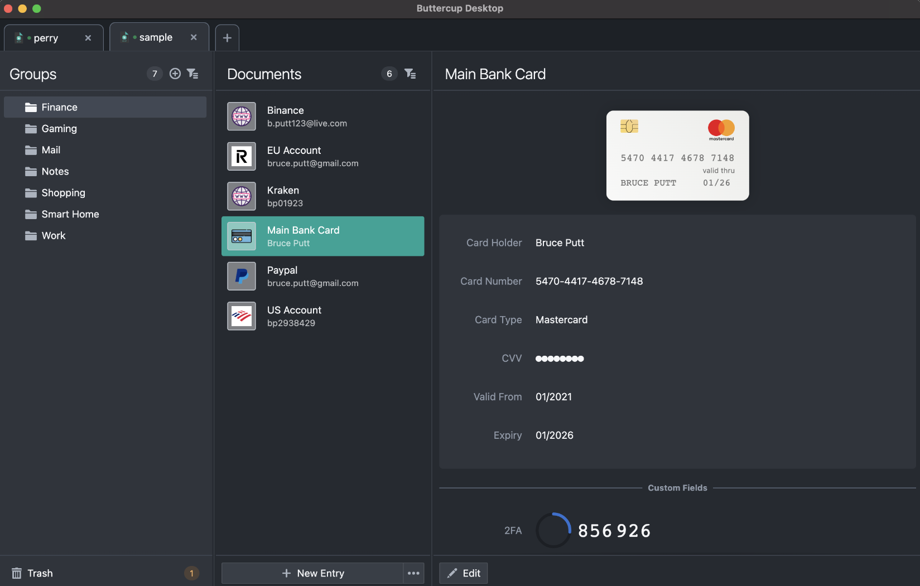Viewport: 920px width, 586px height.
Task: Click the 2FA countdown progress ring
Action: tap(553, 530)
